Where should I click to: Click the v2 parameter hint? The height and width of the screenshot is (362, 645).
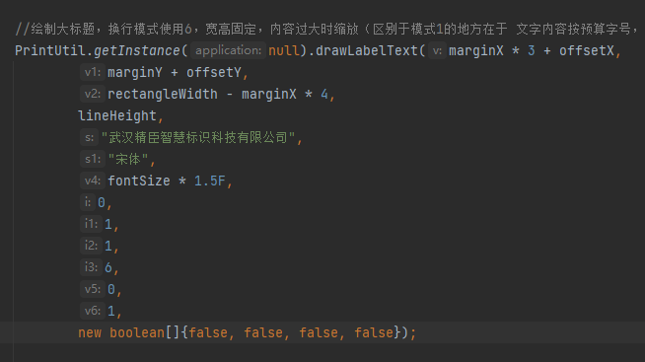92,95
